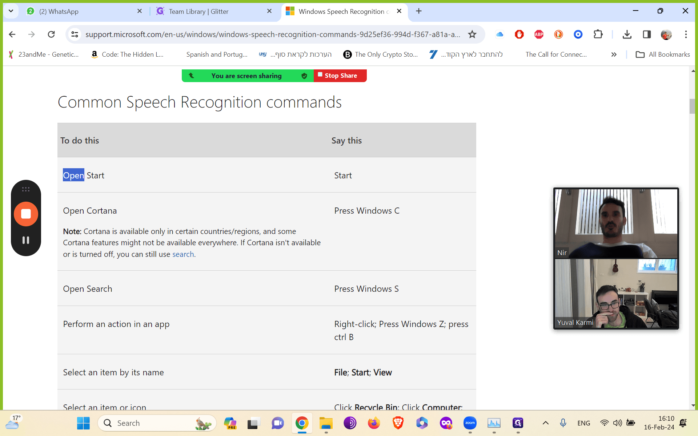
Task: Toggle the browser side panel
Action: click(646, 34)
